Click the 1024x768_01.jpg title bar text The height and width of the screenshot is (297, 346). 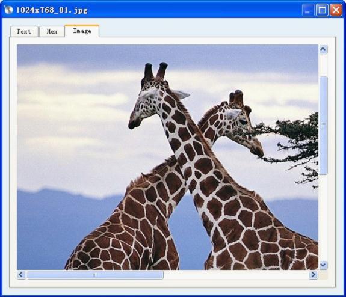52,10
